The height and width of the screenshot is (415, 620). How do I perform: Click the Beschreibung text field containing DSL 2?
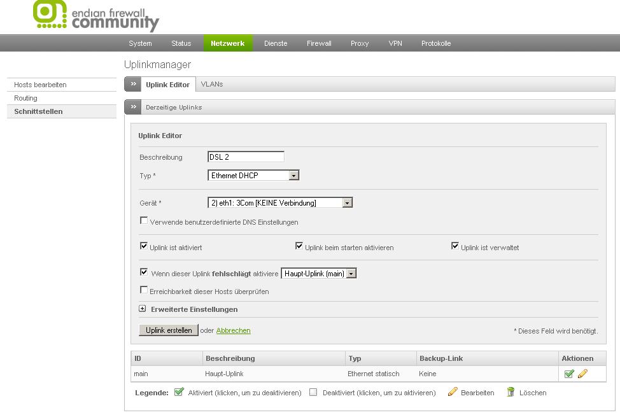pos(246,157)
